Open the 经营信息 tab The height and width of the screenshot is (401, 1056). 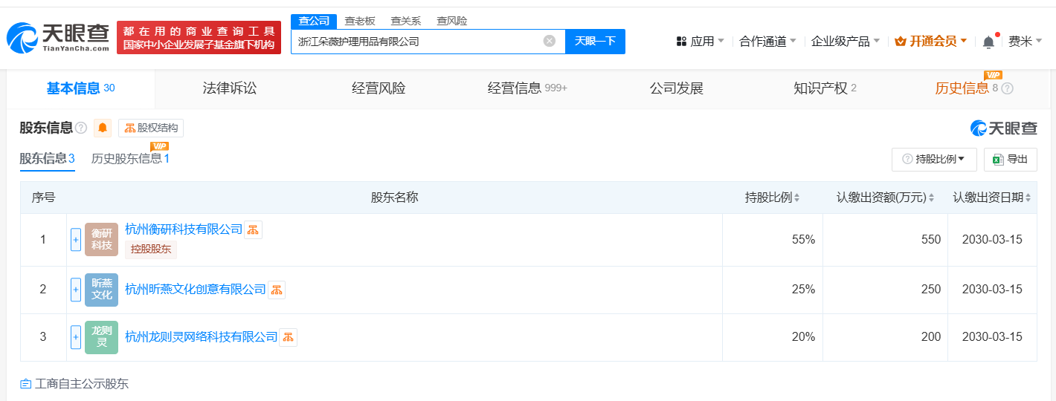tap(527, 88)
